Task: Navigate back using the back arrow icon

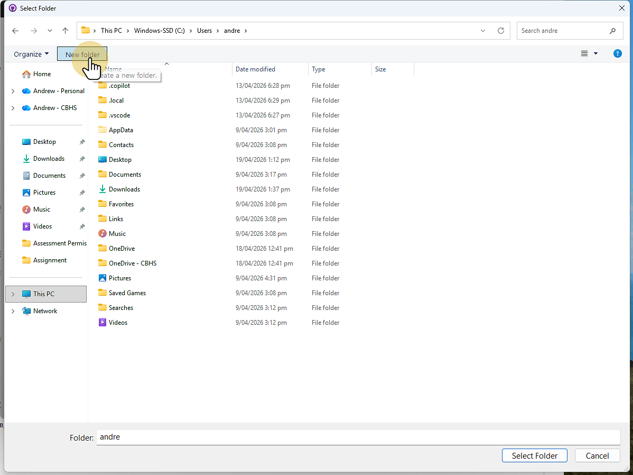Action: coord(15,31)
